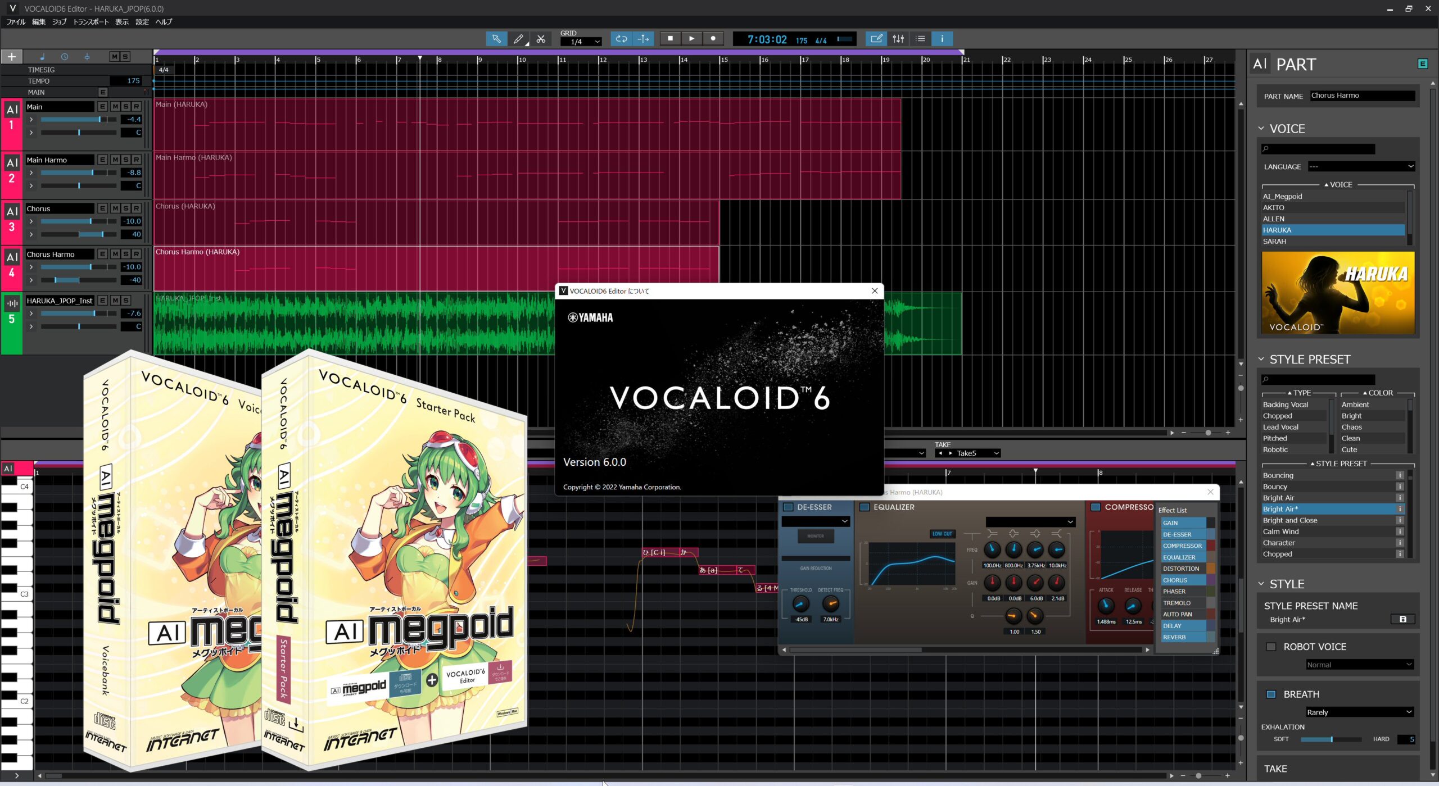Click the DE-ESSER MONITOR button
The width and height of the screenshot is (1439, 786).
[x=816, y=536]
